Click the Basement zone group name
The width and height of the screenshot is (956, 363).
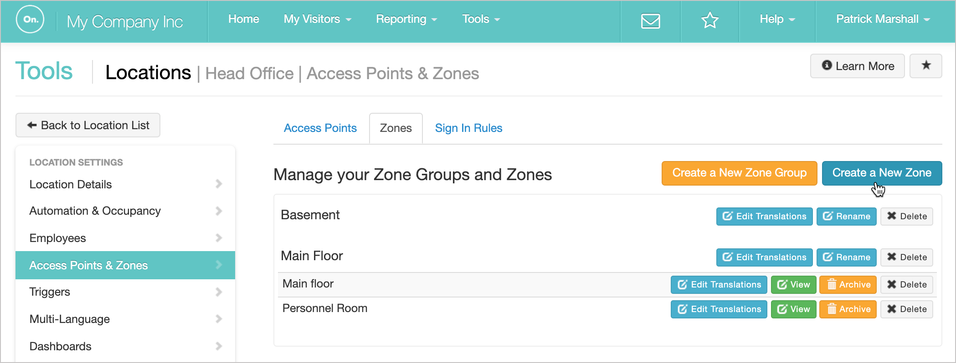[310, 215]
